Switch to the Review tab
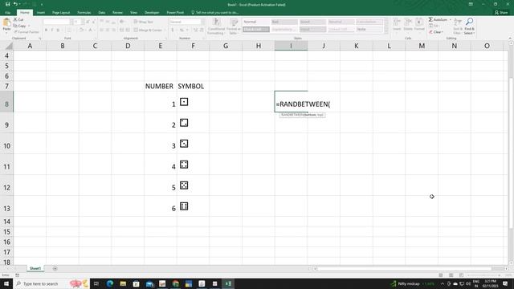Screen dimensions: 514x289 click(x=117, y=13)
